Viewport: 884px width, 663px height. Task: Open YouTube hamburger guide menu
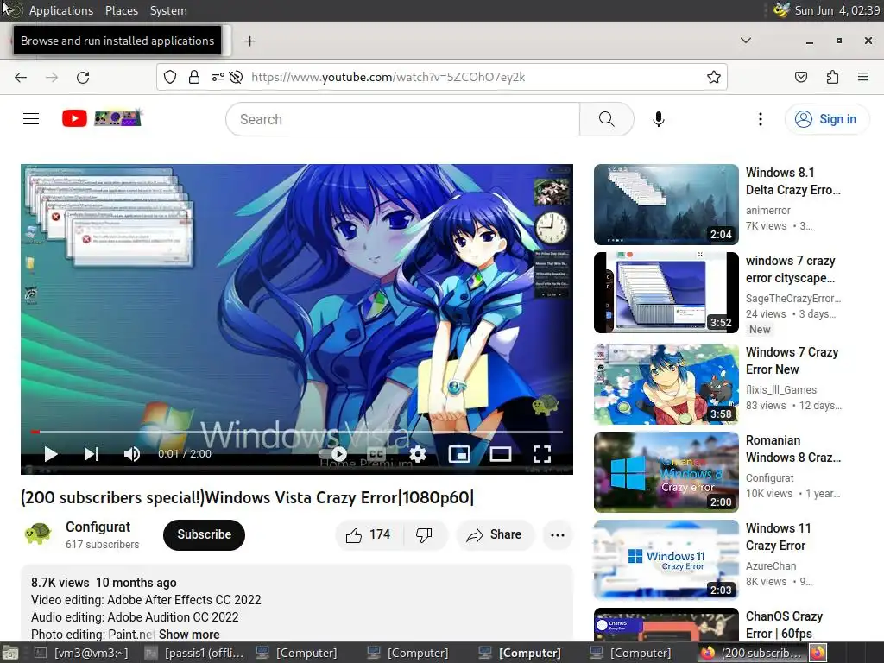(31, 119)
